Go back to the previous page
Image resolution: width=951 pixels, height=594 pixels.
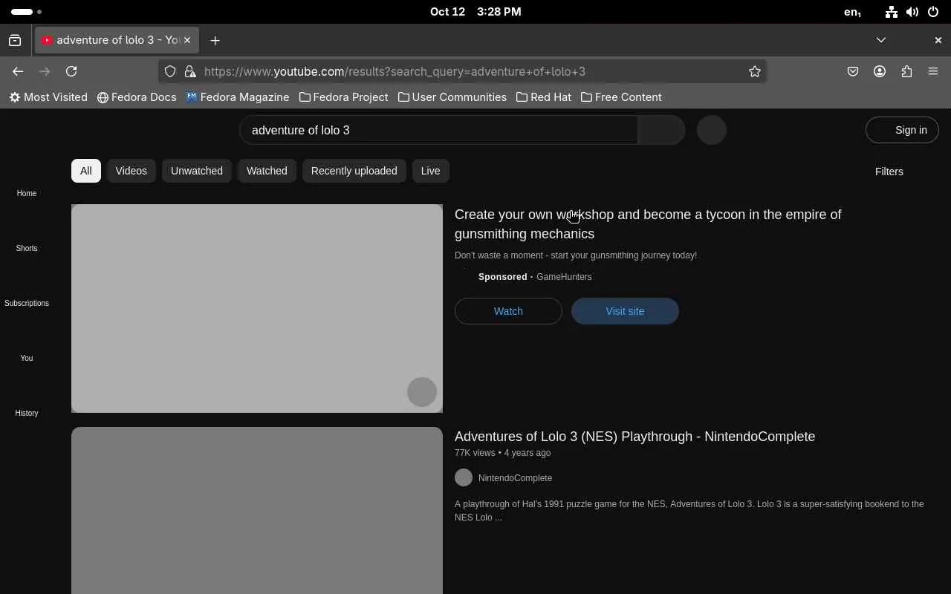point(18,71)
